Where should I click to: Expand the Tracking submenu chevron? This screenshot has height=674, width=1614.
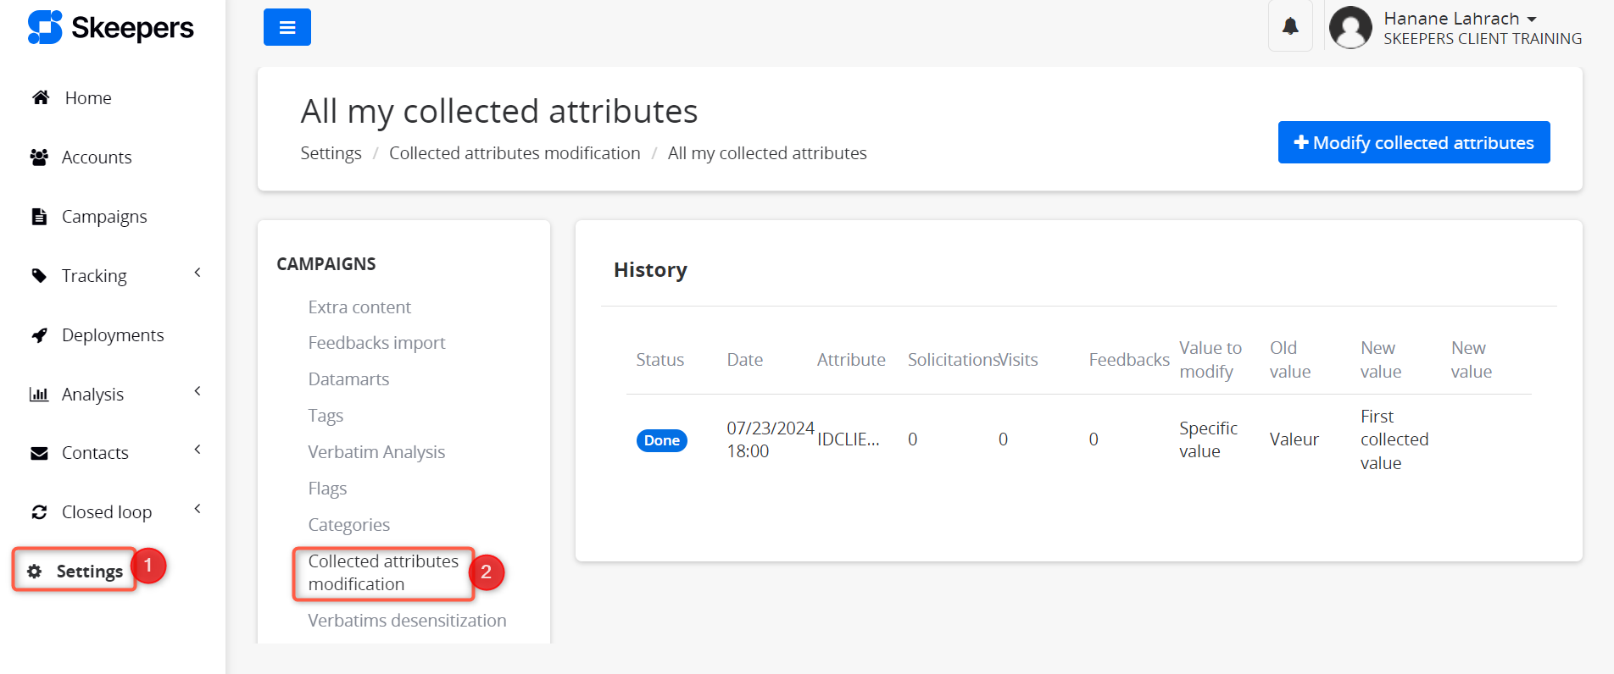(x=198, y=273)
